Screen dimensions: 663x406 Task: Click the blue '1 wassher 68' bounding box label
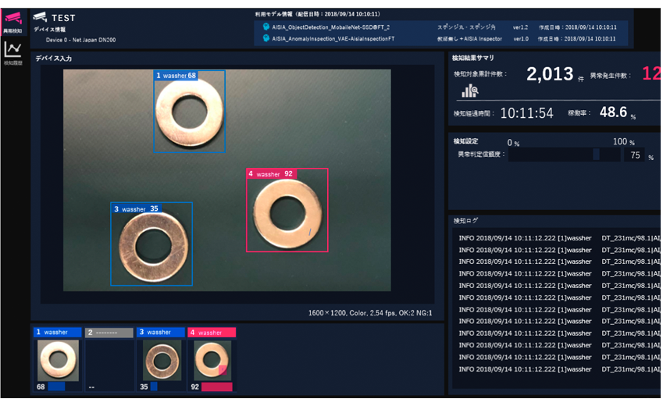(176, 76)
